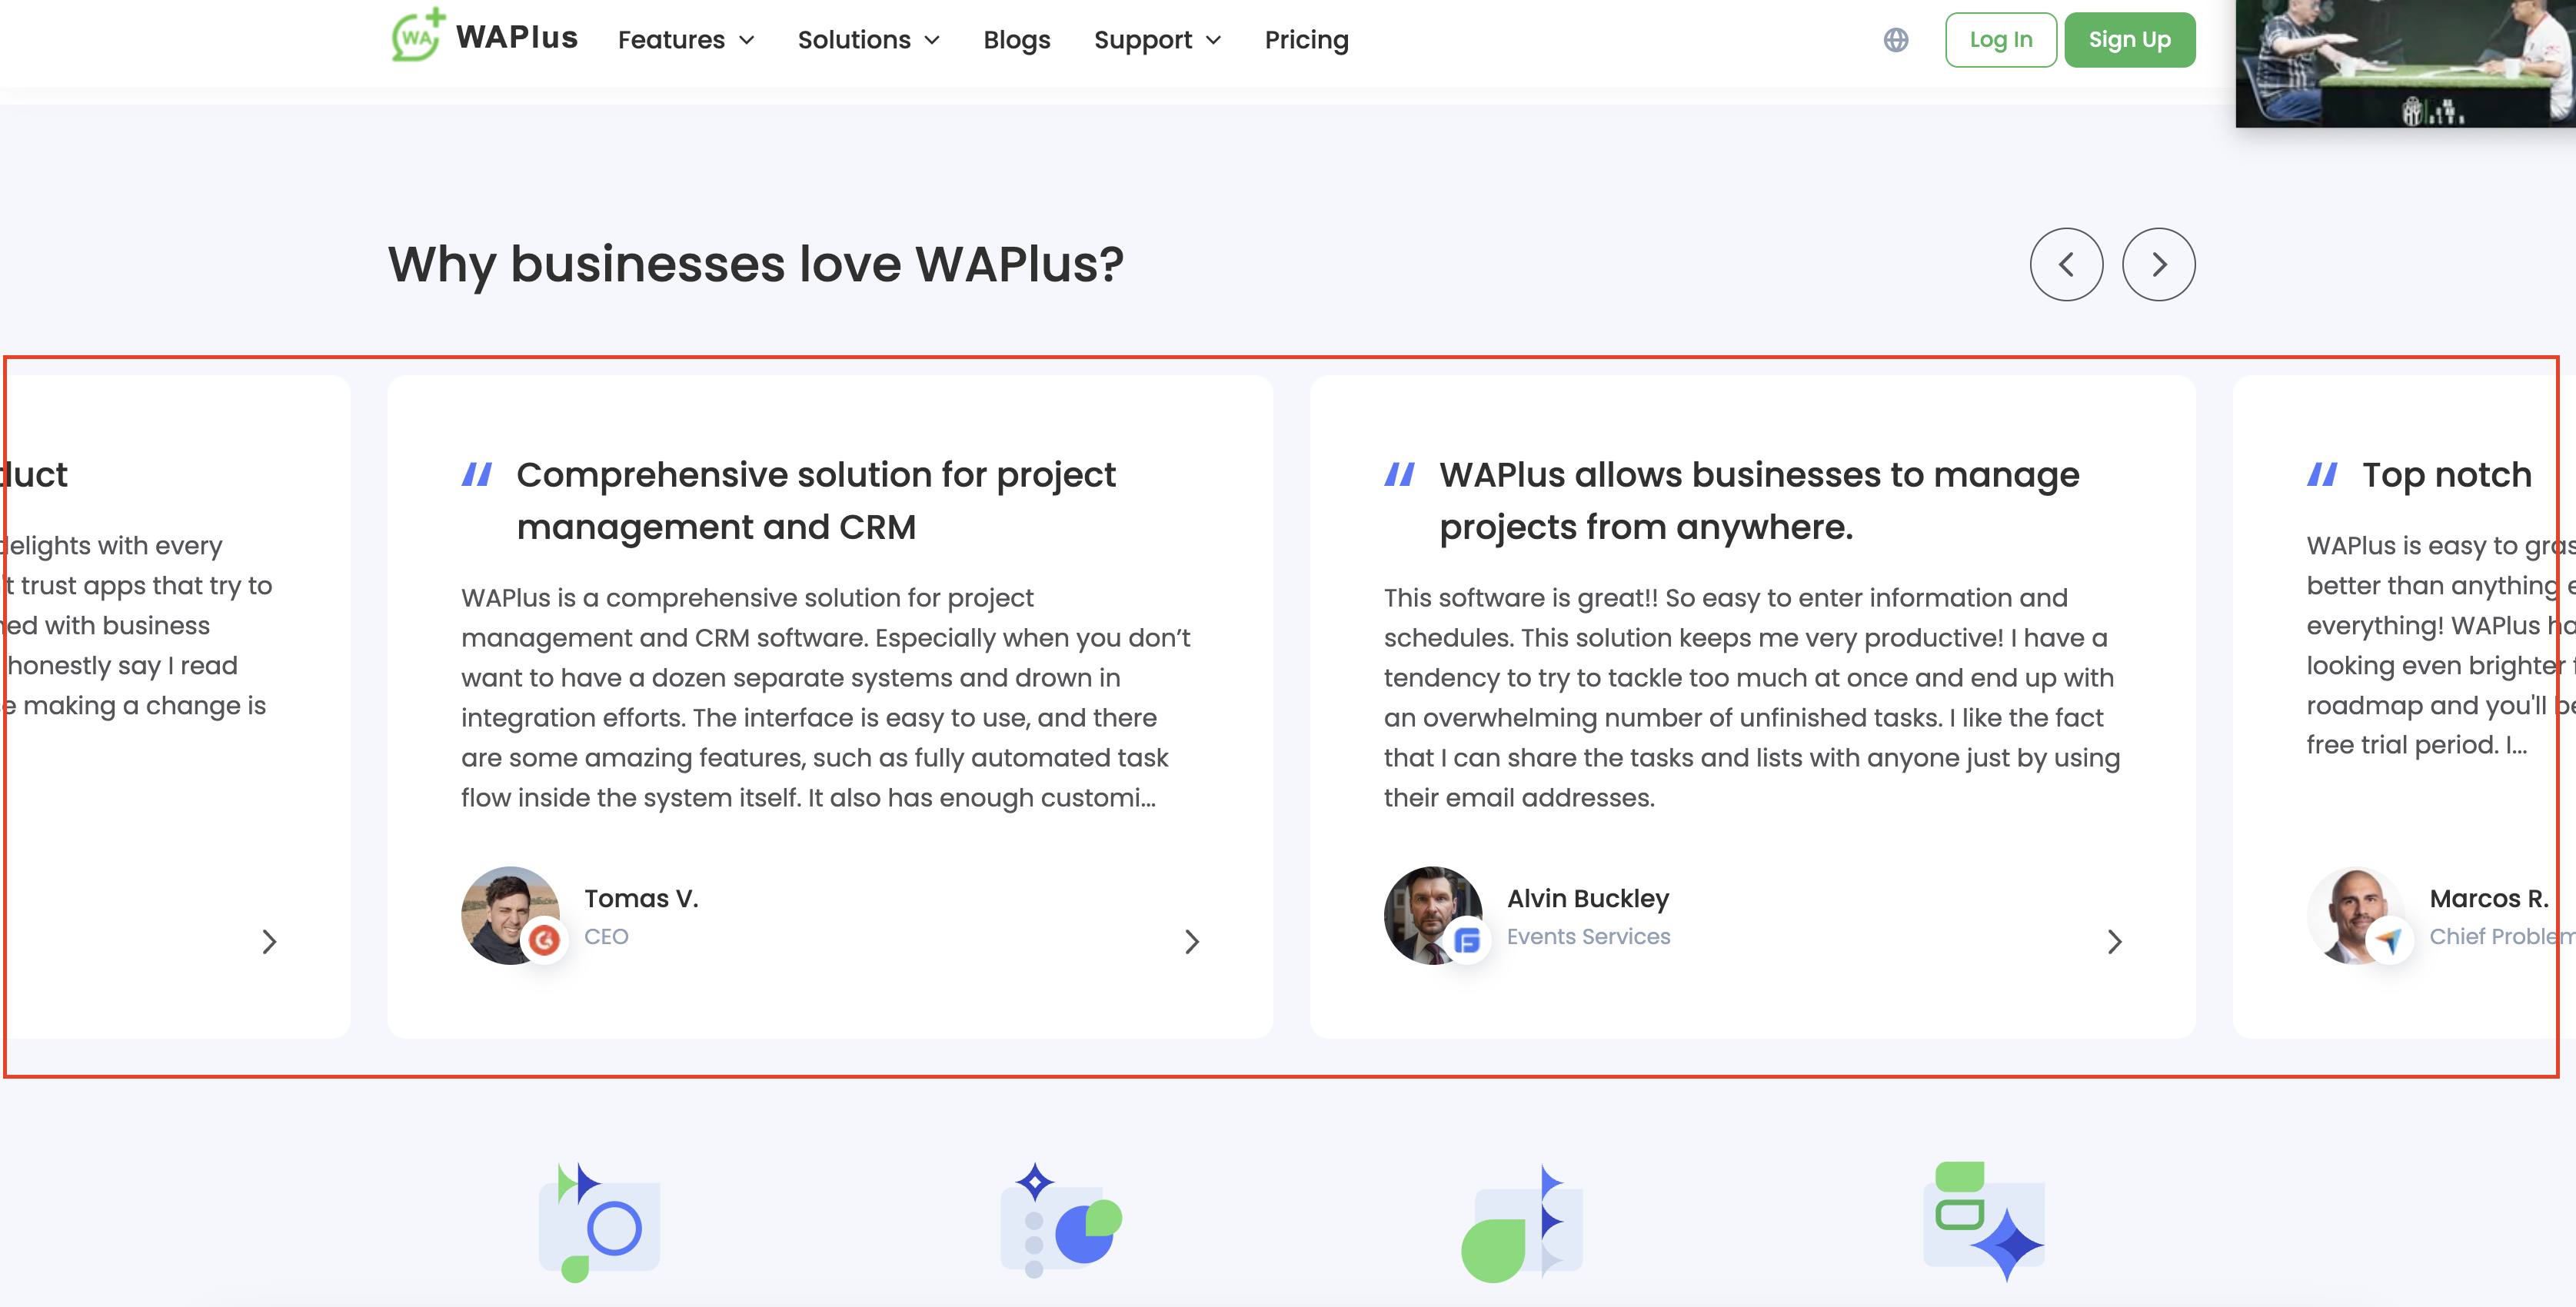Viewport: 2576px width, 1307px height.
Task: Click feature icon with green leaf shape
Action: coord(1521,1223)
